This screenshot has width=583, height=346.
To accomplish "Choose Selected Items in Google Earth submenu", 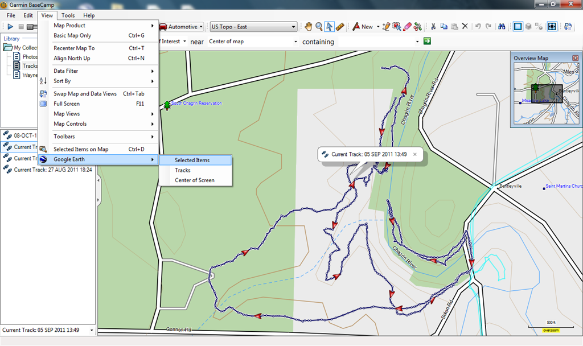I will (x=192, y=160).
